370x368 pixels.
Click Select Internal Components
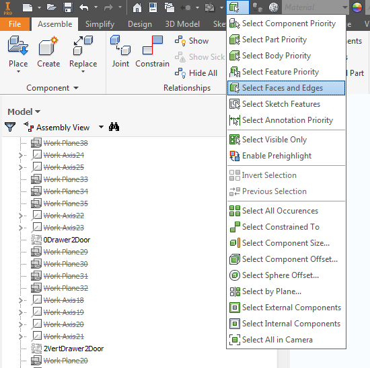pos(286,324)
